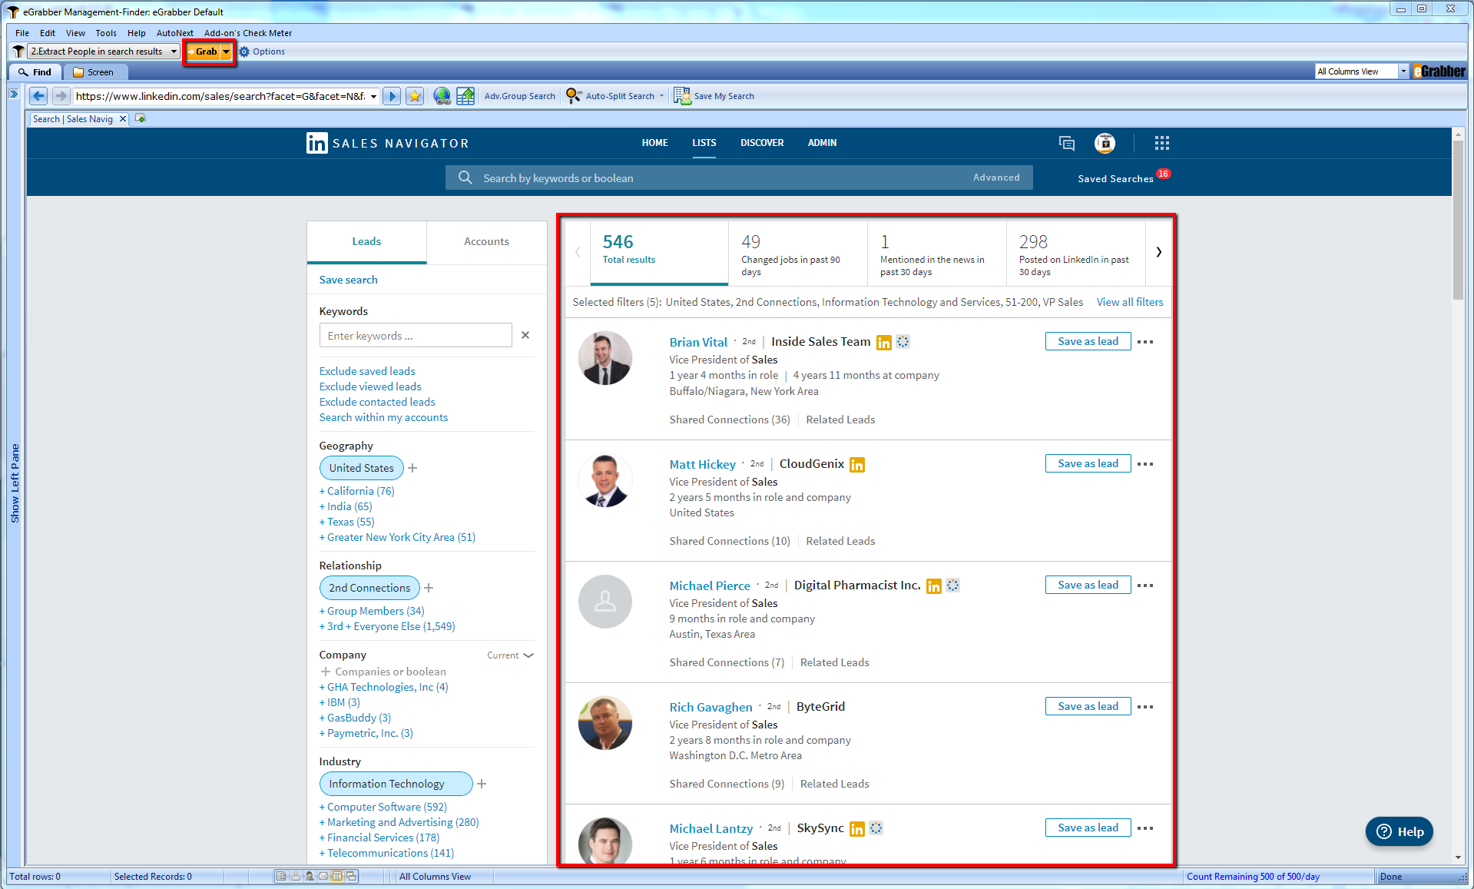Open the AutoNext menu
Screen dimensions: 1474x889
coord(174,33)
